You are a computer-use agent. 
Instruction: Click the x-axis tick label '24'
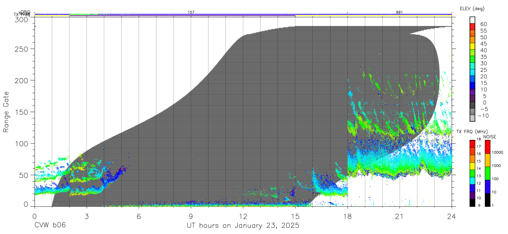coord(452,216)
